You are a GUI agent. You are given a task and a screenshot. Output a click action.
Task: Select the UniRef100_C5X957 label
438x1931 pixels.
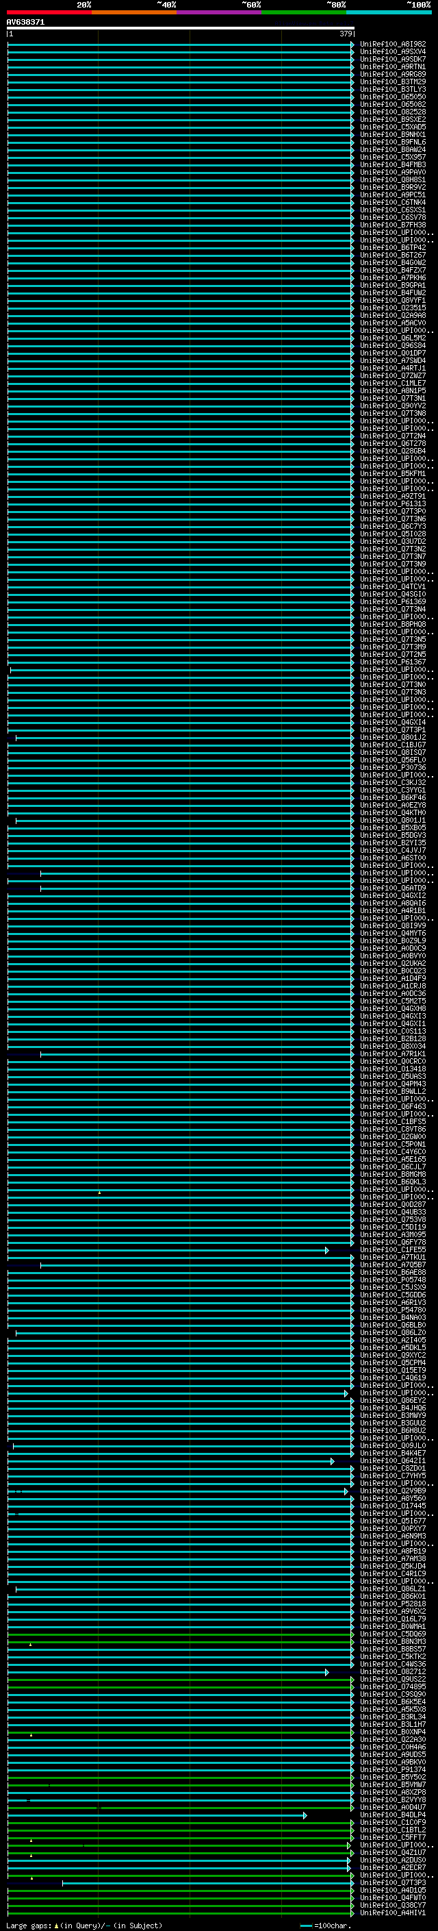point(392,158)
